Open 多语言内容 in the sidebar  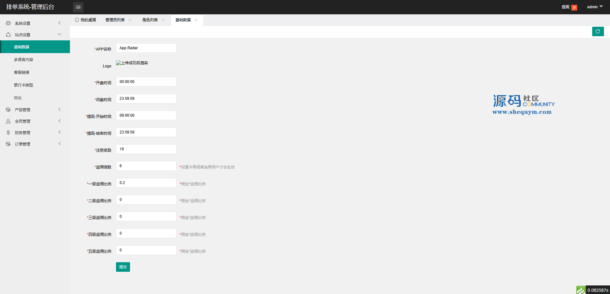[24, 60]
